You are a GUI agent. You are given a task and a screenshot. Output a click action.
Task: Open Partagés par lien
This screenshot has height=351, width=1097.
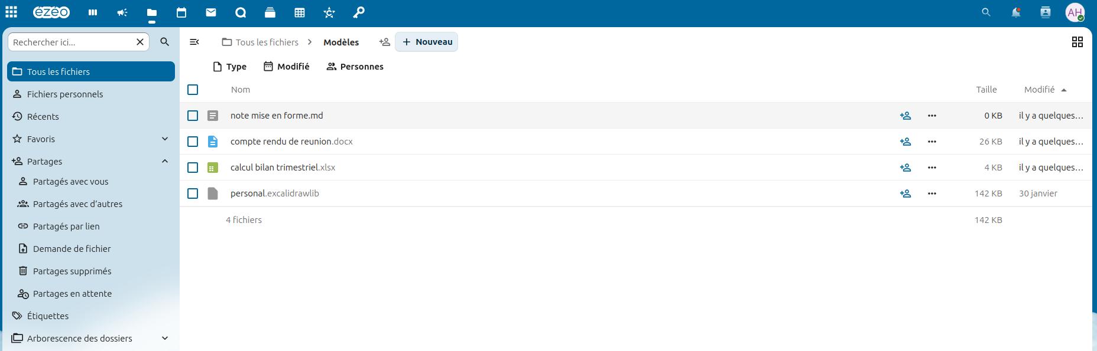pos(94,226)
